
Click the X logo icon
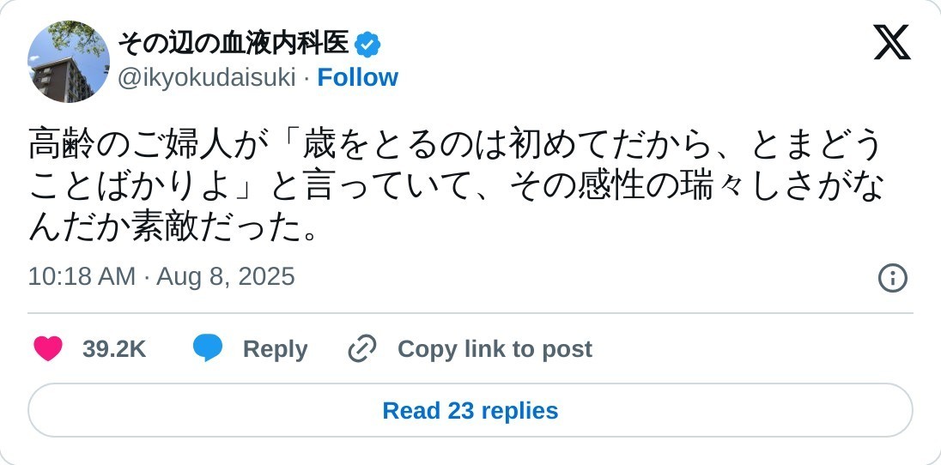(891, 42)
